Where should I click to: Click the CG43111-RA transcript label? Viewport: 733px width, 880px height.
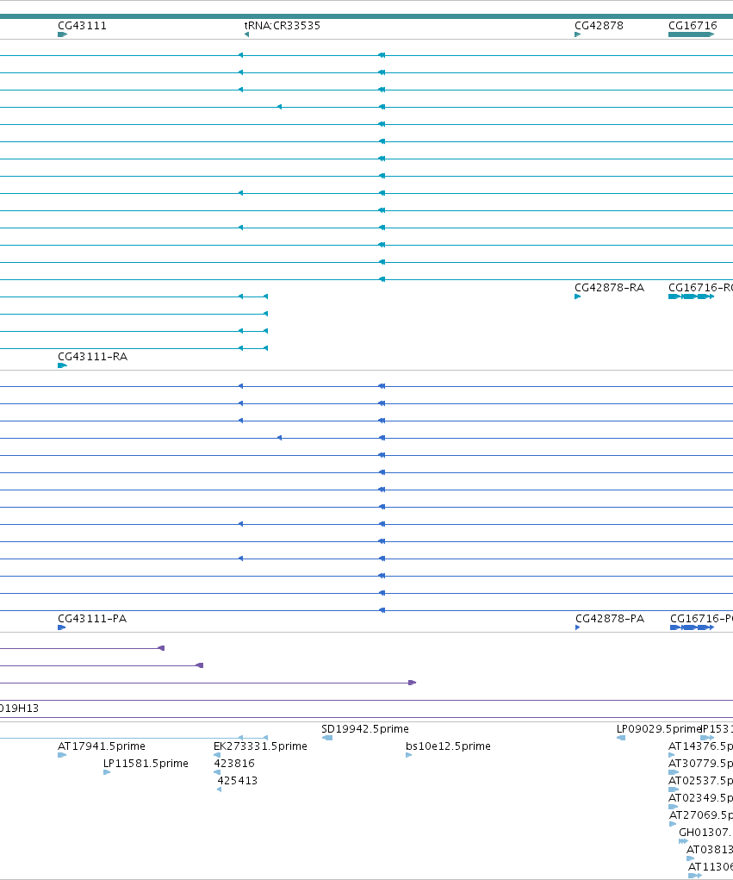pyautogui.click(x=92, y=357)
